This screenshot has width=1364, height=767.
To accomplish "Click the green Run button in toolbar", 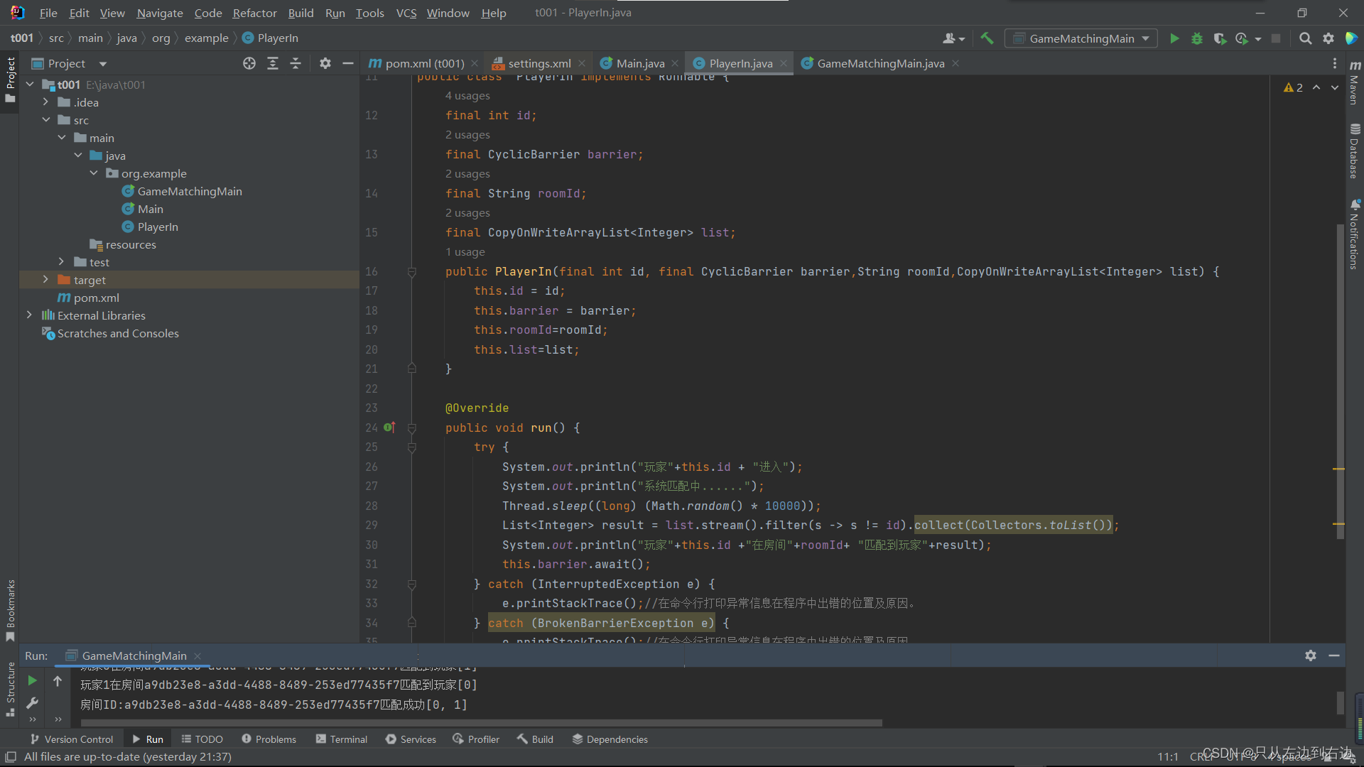I will pos(1174,38).
